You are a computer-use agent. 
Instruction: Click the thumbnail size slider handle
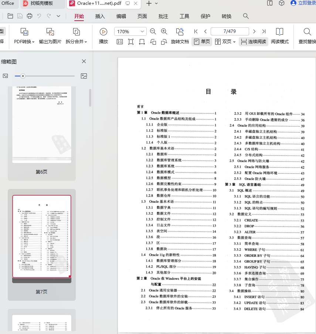tap(23, 76)
